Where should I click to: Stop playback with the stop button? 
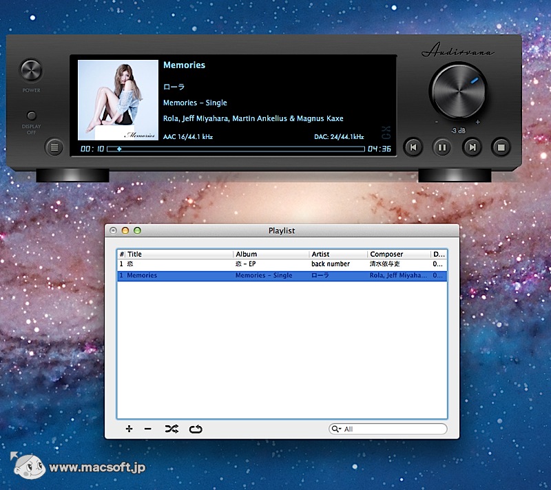pos(501,147)
